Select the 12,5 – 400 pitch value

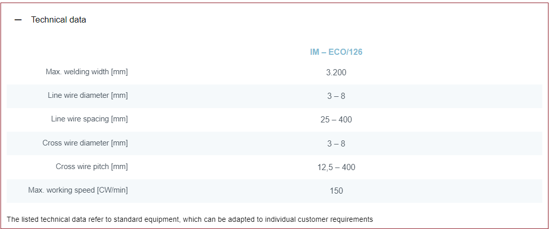(336, 167)
